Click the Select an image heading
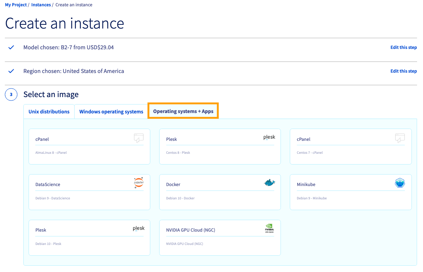 coord(51,94)
